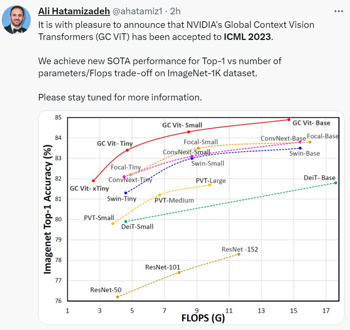Screen dimensions: 350x330
Task: Click the yellow PVT-Large data point
Action: [209, 185]
